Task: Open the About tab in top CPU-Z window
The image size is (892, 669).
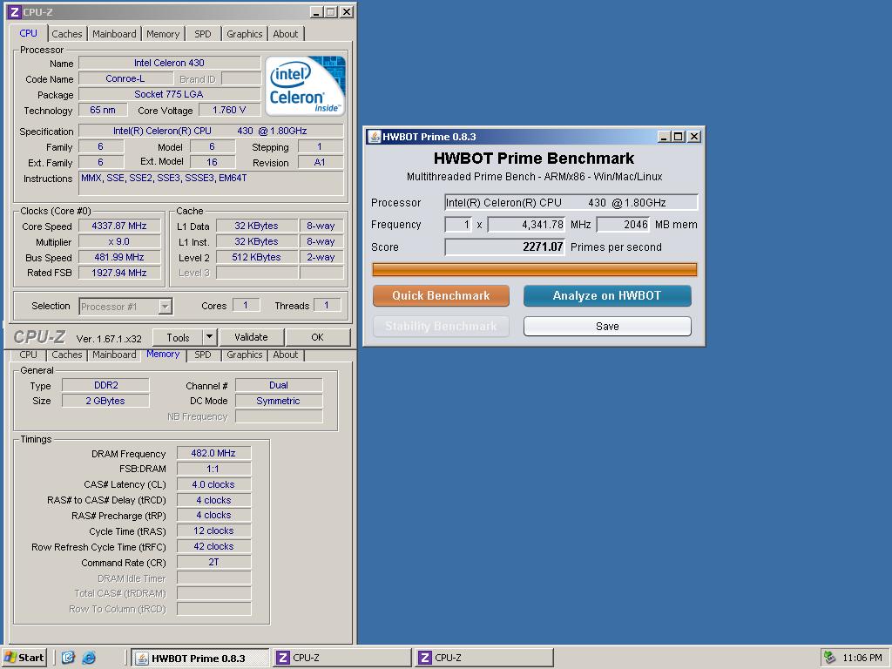Action: pyautogui.click(x=286, y=34)
